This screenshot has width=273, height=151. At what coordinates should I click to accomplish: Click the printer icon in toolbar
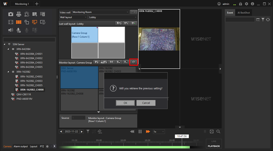click(19, 14)
